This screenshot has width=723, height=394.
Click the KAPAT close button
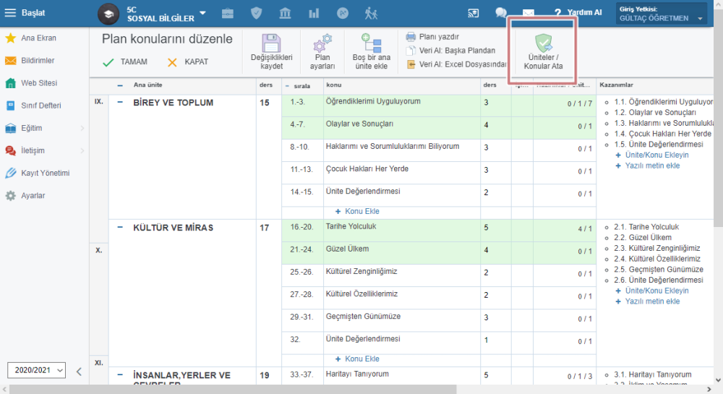tap(188, 61)
